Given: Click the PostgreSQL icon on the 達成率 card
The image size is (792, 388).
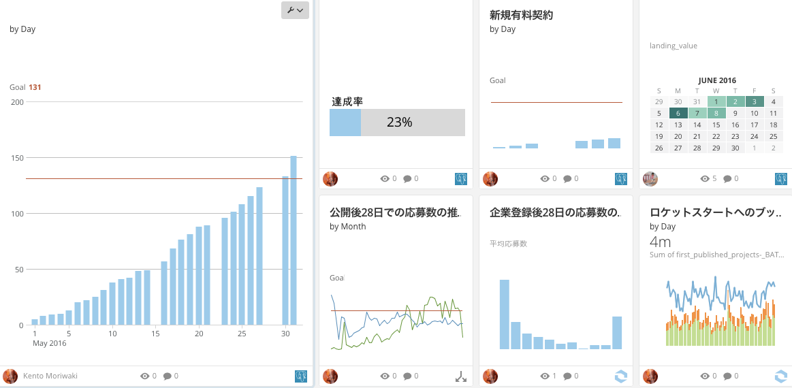Looking at the screenshot, I should tap(461, 179).
